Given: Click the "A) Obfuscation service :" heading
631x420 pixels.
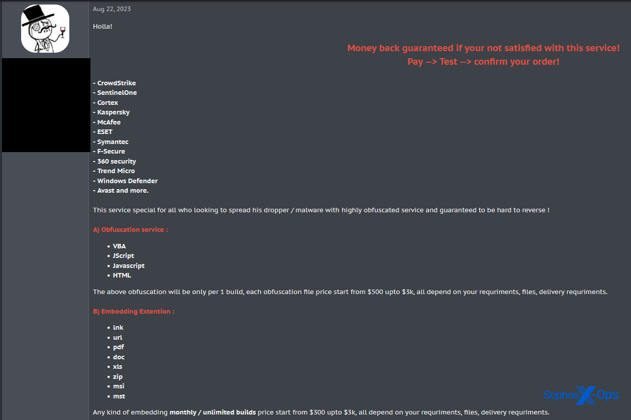Looking at the screenshot, I should pos(130,230).
